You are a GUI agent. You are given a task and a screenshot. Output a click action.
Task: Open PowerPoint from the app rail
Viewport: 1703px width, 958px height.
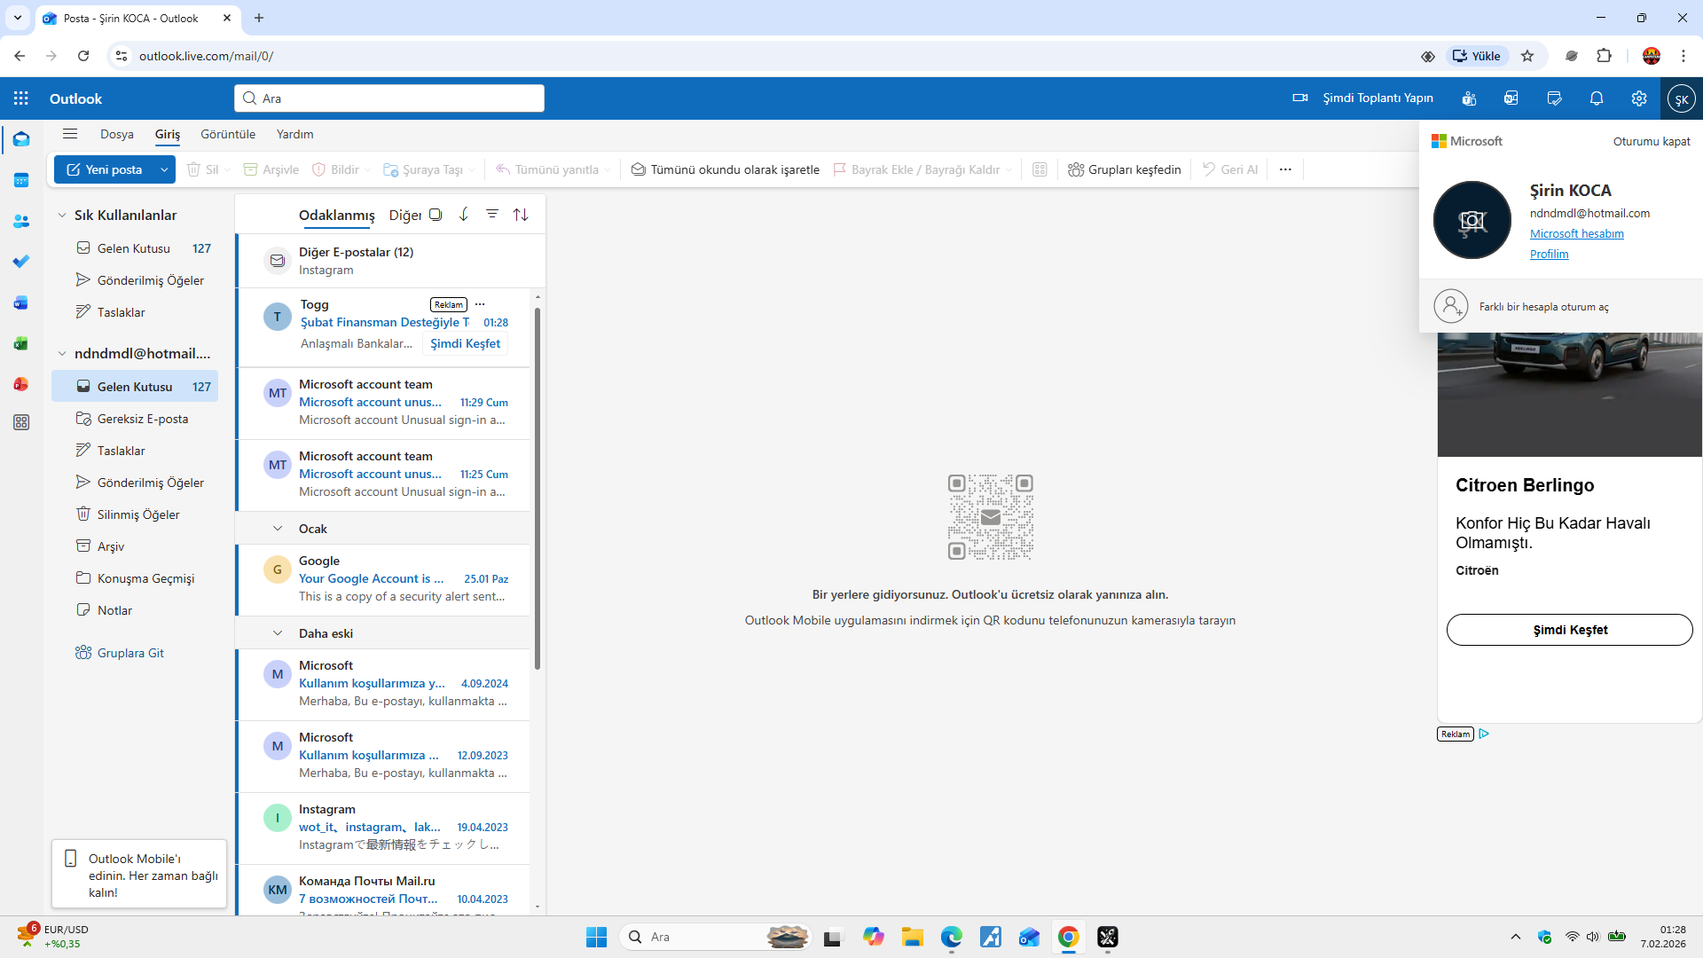pos(21,384)
